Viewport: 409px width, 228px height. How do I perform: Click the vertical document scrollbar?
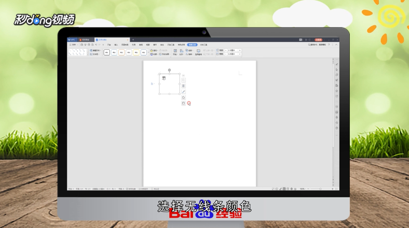[333, 104]
